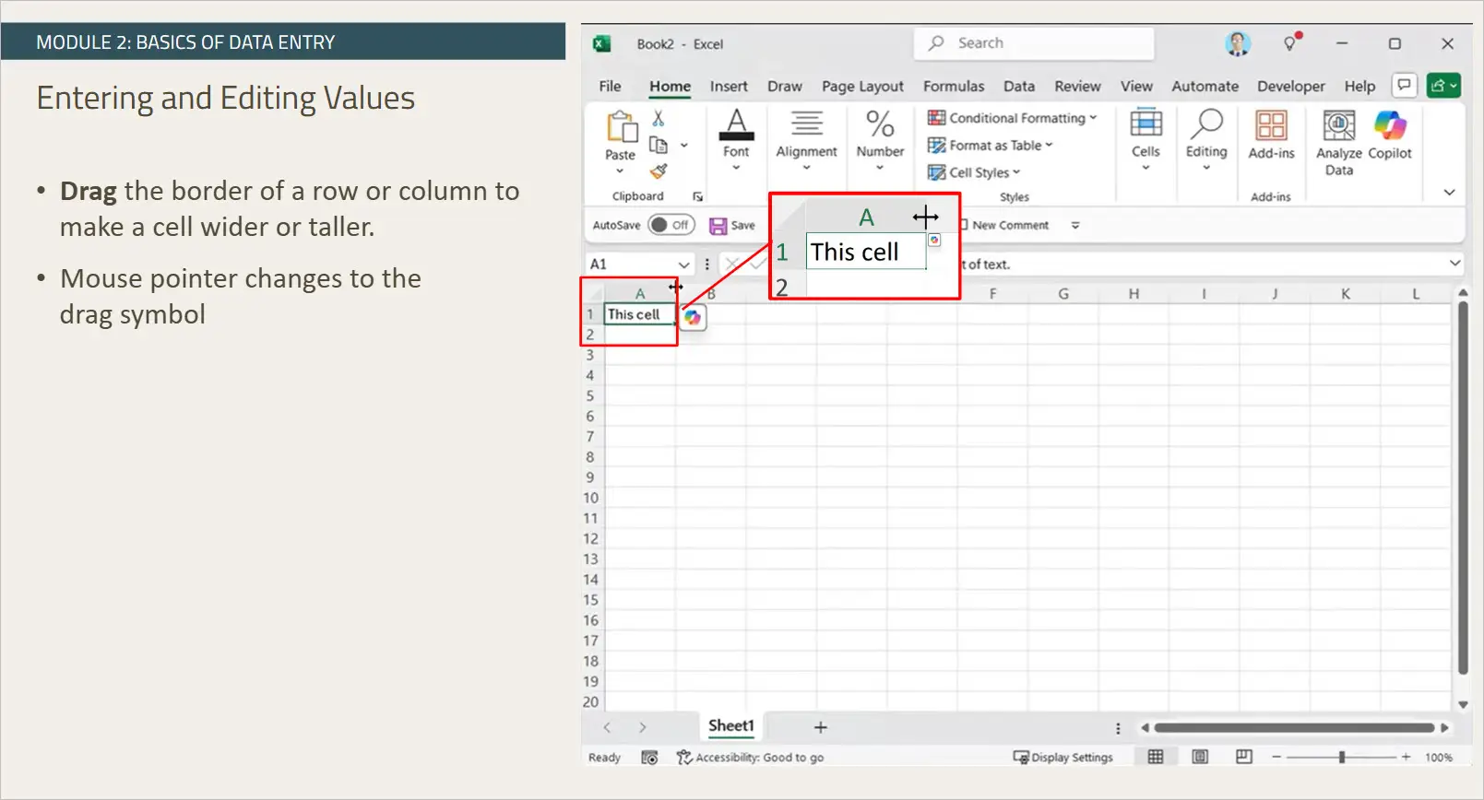Image resolution: width=1484 pixels, height=800 pixels.
Task: Click the Sheet1 worksheet tab
Action: pos(730,726)
